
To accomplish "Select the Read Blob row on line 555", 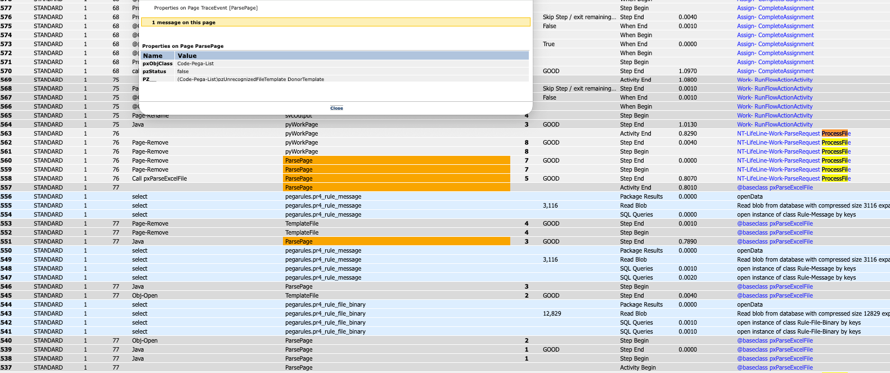I will [633, 205].
